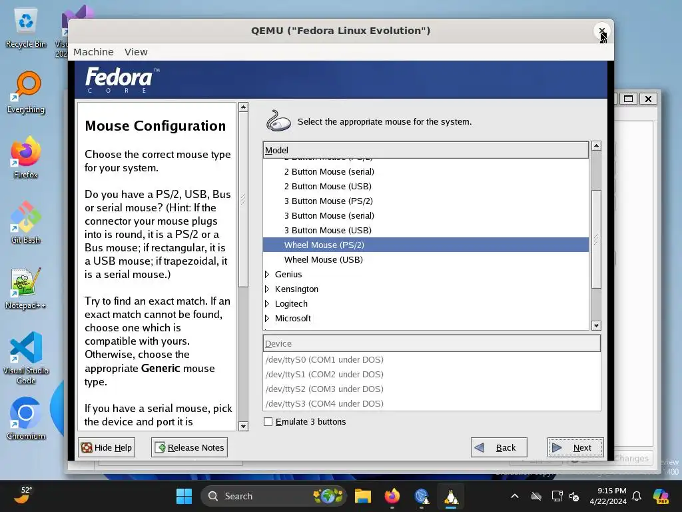Click help panel scroll-down arrow
The width and height of the screenshot is (682, 512).
coord(244,426)
